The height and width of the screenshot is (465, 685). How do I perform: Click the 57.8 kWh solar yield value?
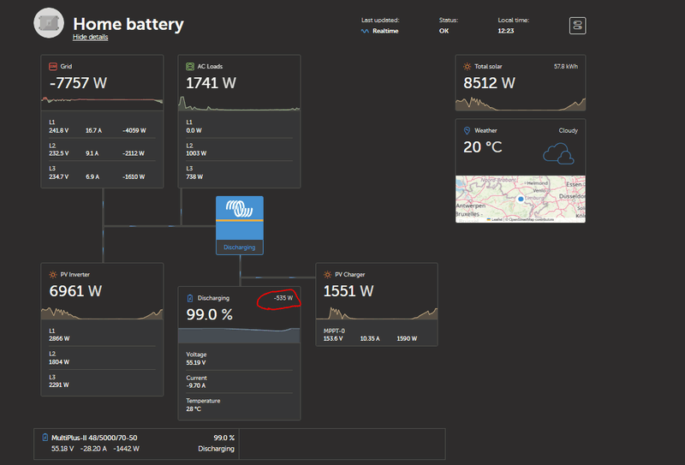pos(566,67)
